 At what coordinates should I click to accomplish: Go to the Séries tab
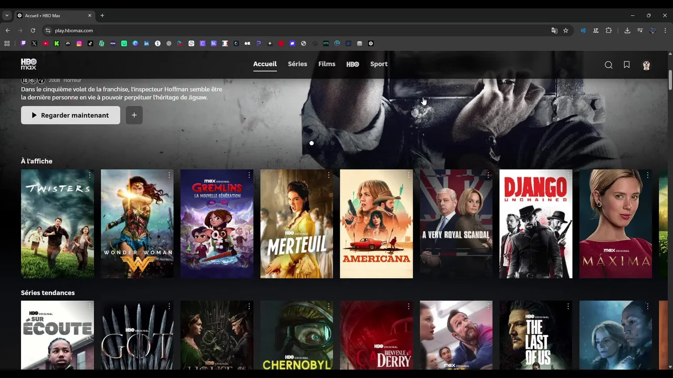[x=298, y=64]
